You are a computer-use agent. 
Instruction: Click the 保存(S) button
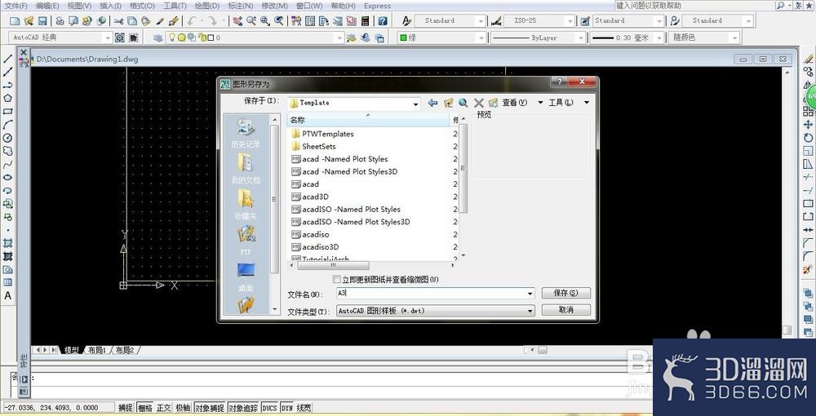[566, 293]
